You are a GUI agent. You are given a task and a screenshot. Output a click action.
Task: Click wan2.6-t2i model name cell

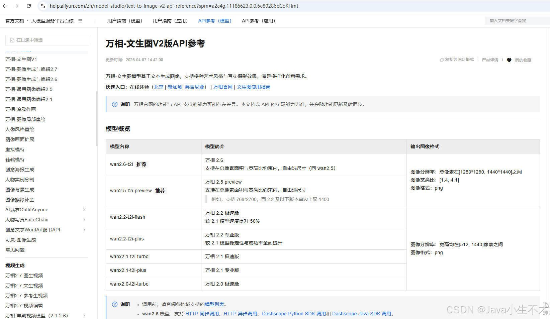154,164
